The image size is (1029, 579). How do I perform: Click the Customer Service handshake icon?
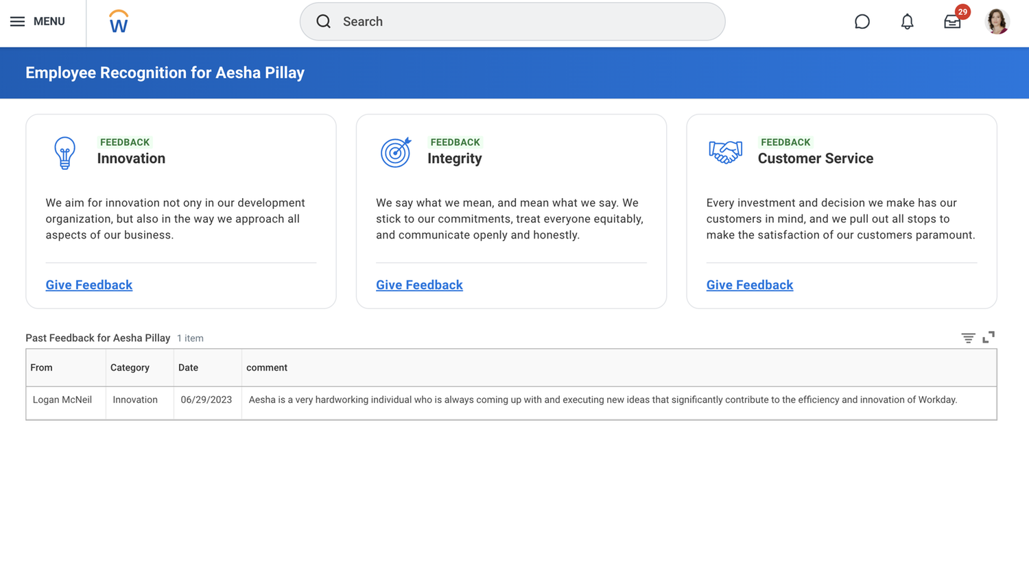(725, 152)
